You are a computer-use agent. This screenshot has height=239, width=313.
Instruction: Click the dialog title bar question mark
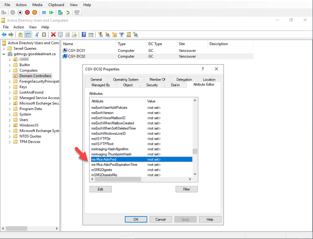[x=203, y=69]
